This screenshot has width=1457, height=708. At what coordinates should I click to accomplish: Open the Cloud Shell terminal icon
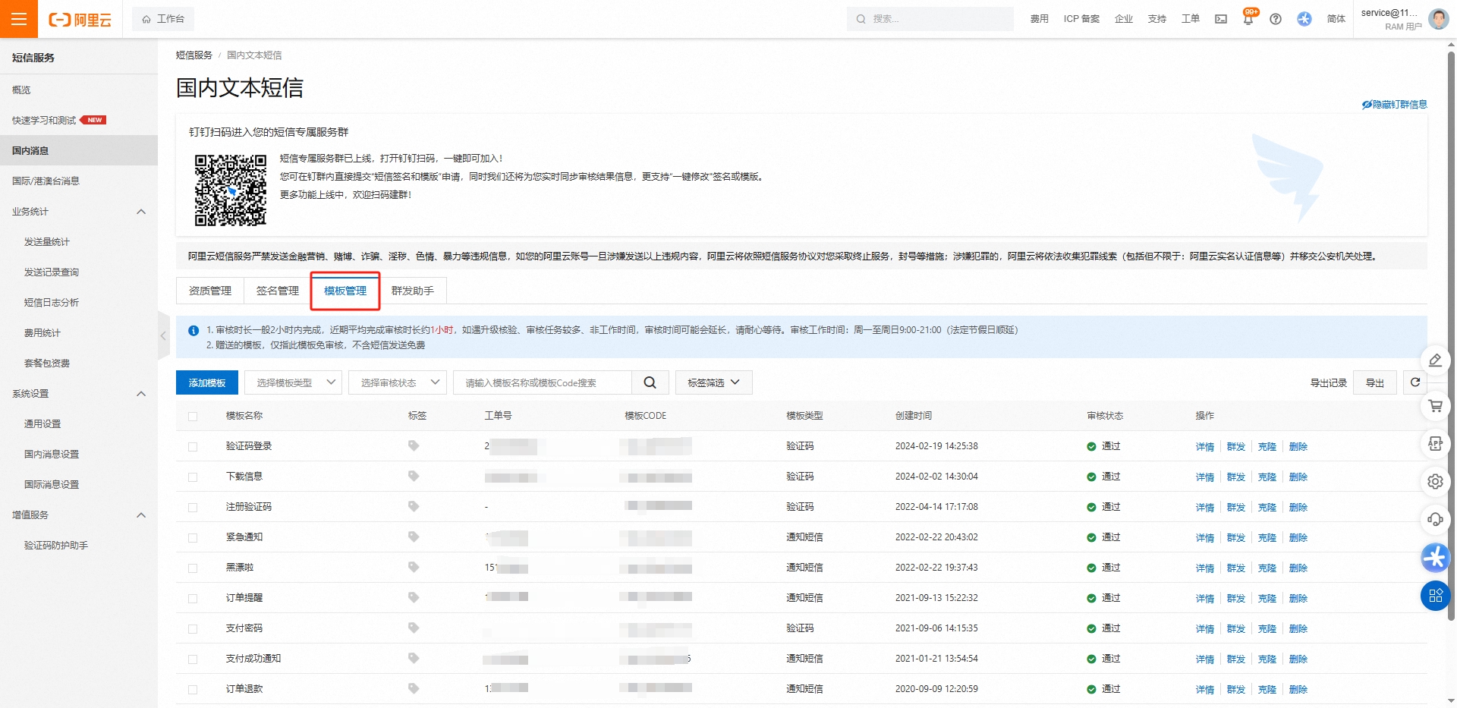(x=1221, y=19)
